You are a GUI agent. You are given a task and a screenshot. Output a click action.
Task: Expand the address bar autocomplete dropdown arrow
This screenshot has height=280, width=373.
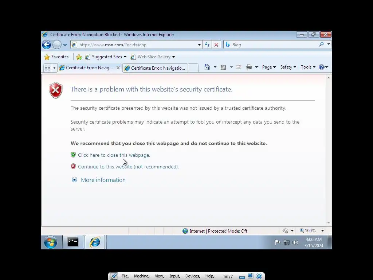pos(199,45)
